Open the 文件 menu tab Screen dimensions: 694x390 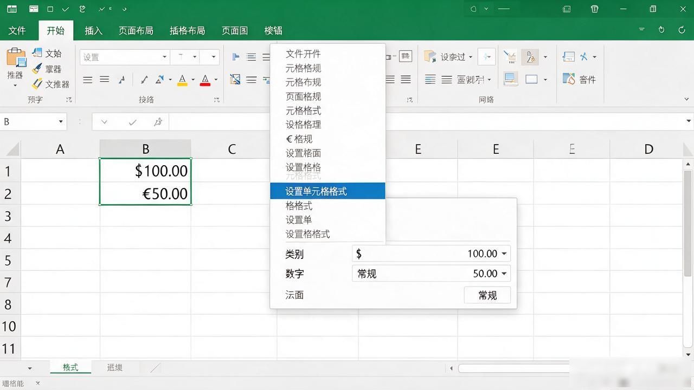(17, 30)
